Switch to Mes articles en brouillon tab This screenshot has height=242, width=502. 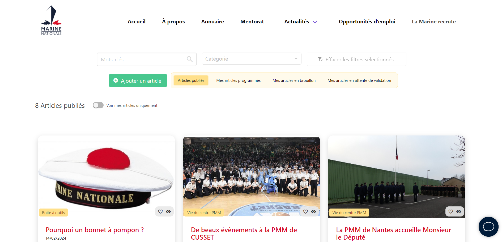pos(294,80)
